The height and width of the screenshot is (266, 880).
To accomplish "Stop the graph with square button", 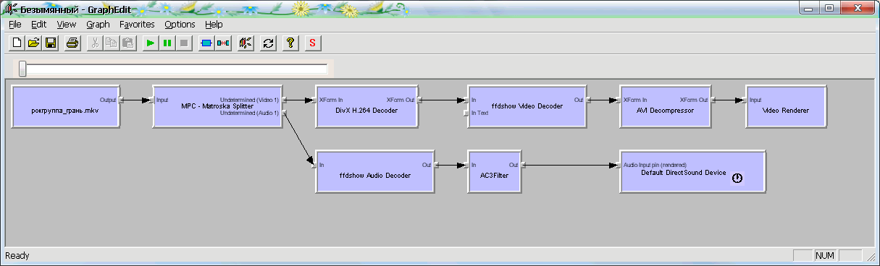I will pos(185,43).
